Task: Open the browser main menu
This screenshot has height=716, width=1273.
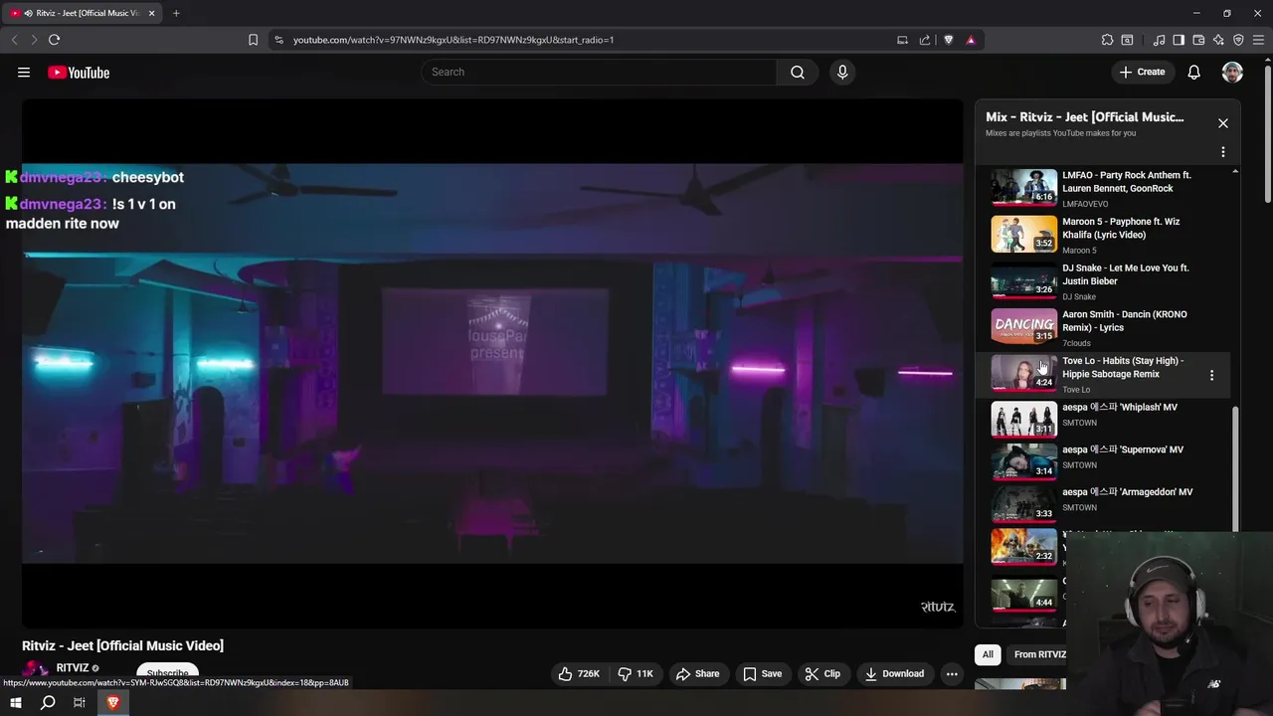Action: pos(1258,40)
